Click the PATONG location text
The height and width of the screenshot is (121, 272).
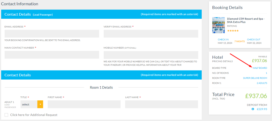click(x=232, y=26)
